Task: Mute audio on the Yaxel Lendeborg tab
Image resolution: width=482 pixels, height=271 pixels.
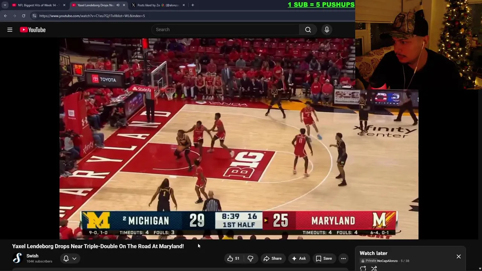Action: coord(118,5)
